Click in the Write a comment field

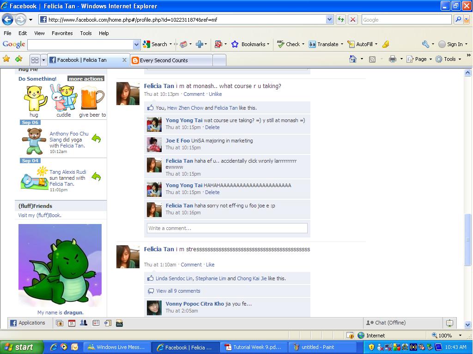coord(227,228)
